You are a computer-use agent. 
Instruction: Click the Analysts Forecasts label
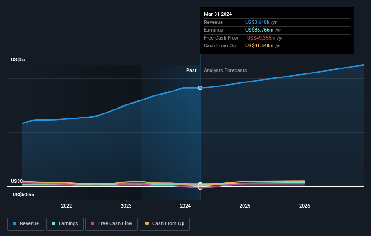click(x=225, y=71)
